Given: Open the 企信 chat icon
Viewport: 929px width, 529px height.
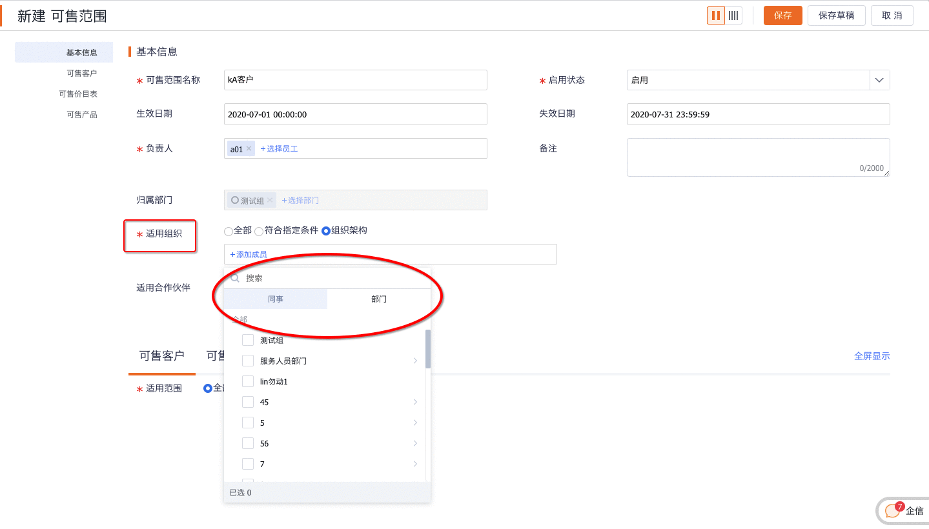Looking at the screenshot, I should (892, 511).
